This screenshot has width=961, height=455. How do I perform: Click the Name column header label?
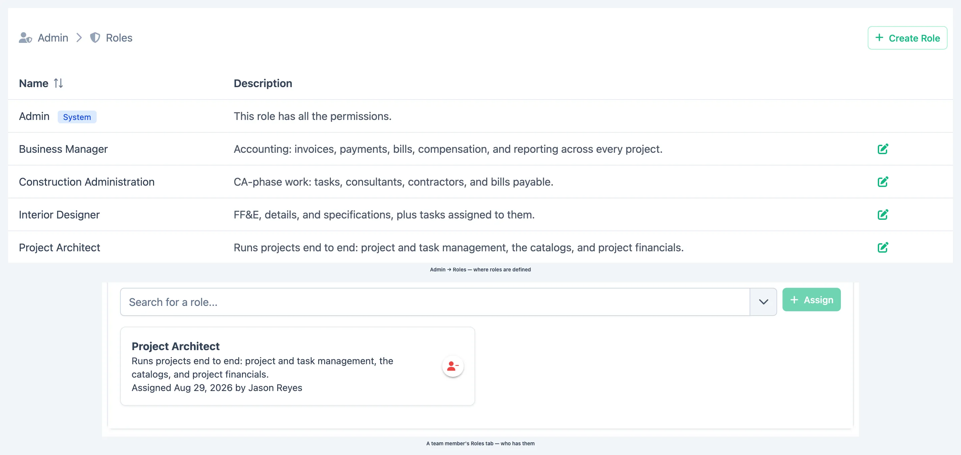[34, 83]
